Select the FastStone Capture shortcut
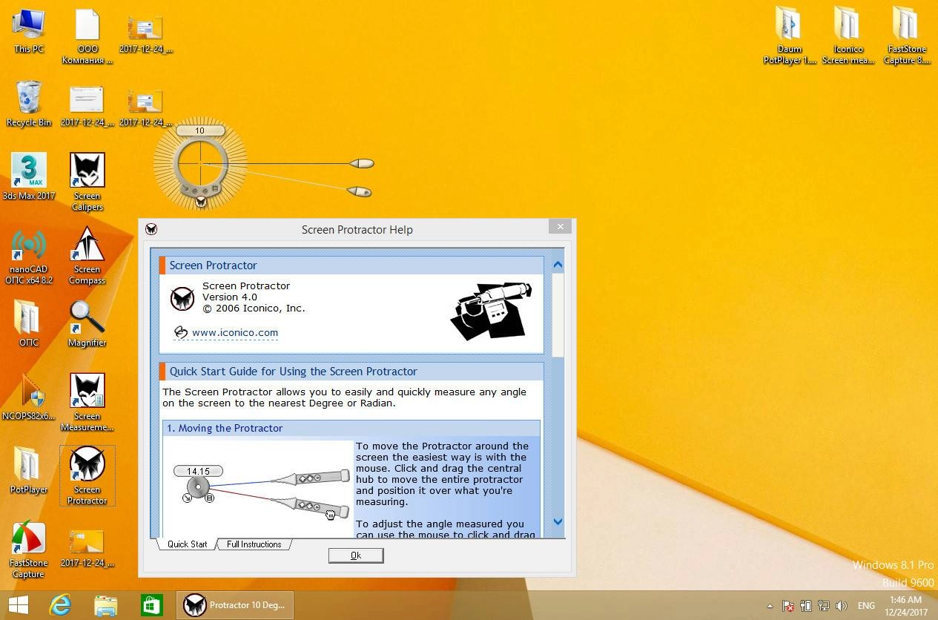 [x=29, y=550]
